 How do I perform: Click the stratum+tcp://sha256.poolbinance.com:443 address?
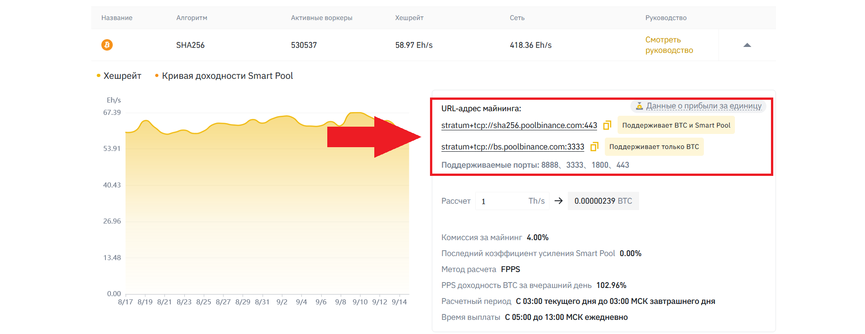(x=519, y=125)
